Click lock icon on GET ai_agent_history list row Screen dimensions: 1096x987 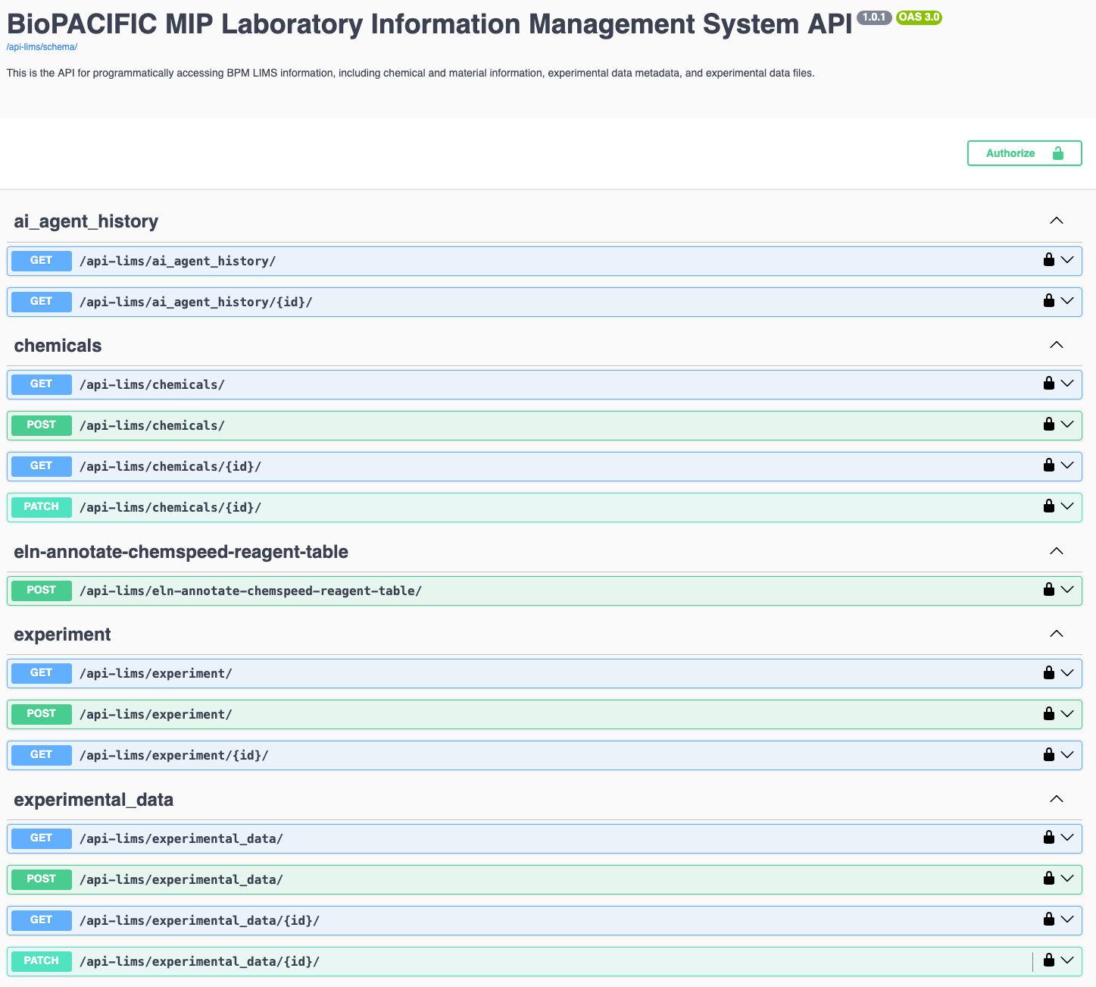coord(1048,260)
